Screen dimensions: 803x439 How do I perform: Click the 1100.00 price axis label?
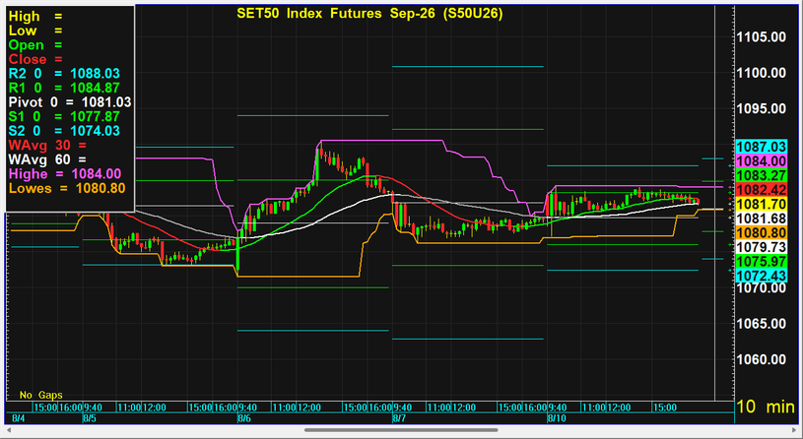[761, 73]
